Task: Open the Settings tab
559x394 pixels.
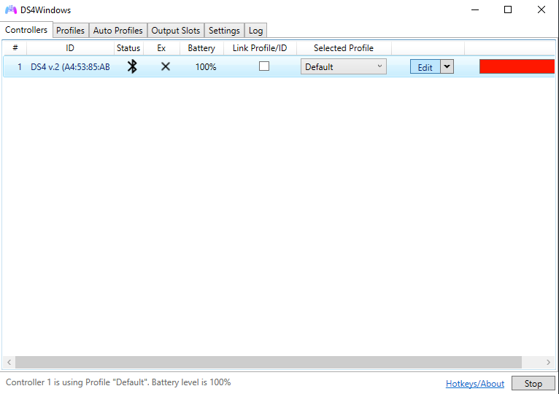Action: [224, 31]
